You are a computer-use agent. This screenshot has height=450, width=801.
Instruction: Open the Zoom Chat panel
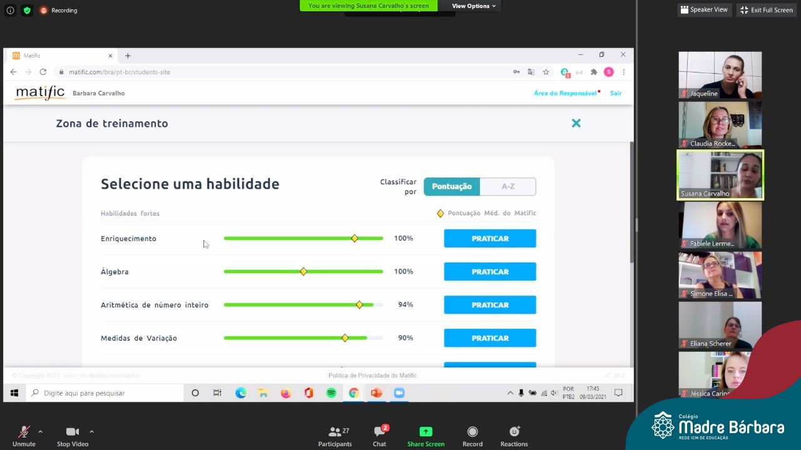coord(379,432)
